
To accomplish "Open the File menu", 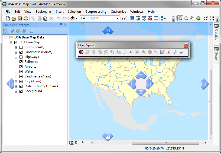I will (8, 12).
